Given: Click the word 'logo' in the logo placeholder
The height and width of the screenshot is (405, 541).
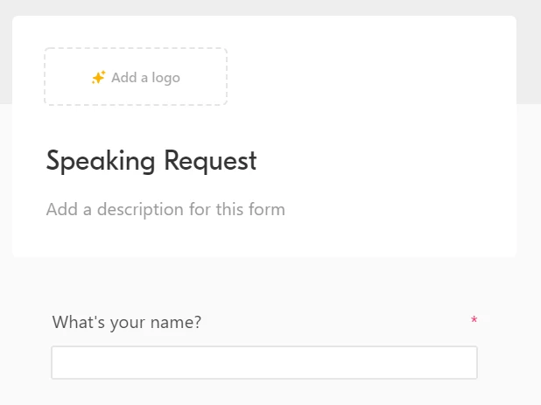Looking at the screenshot, I should coord(166,78).
